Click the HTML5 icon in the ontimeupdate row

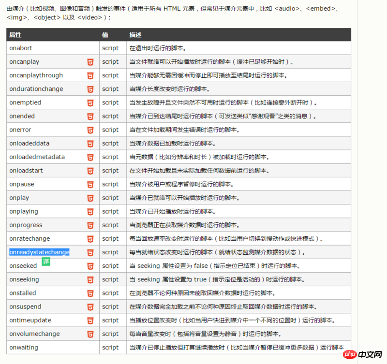[x=90, y=320]
